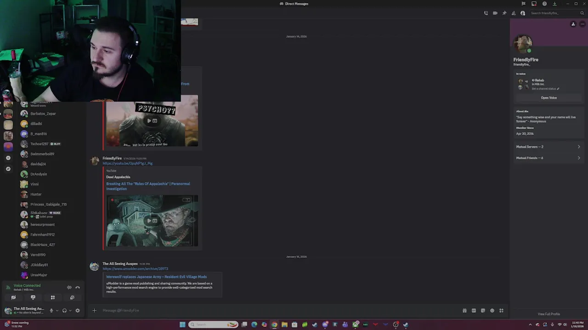This screenshot has height=330, width=588.
Task: Open the soundboard in the voice panel
Action: coord(72,297)
